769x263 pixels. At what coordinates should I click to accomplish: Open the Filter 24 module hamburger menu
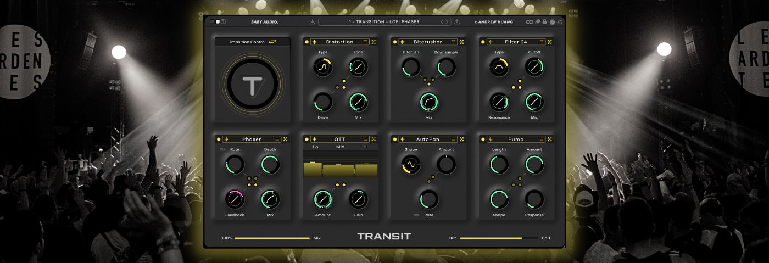tap(542, 42)
